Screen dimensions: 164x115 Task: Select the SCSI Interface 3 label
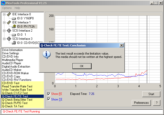pyautogui.click(x=22, y=39)
